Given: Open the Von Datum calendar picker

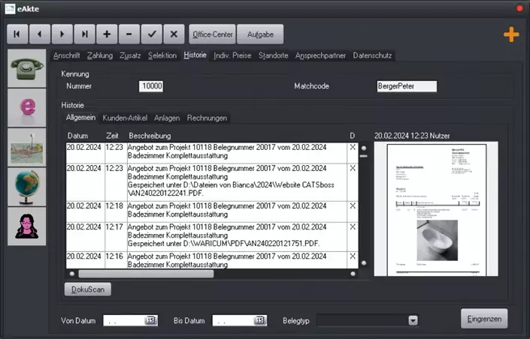Looking at the screenshot, I should click(x=151, y=320).
